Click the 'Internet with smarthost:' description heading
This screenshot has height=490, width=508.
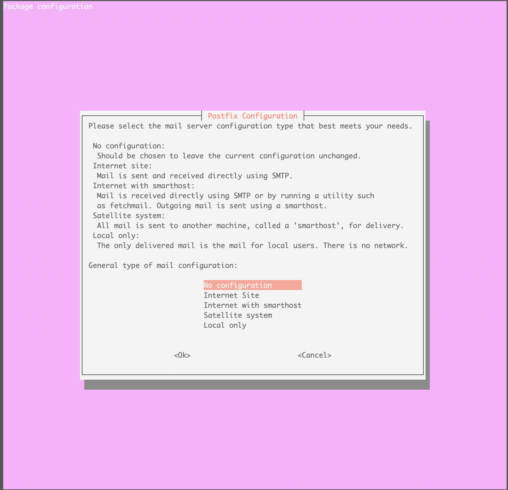point(144,186)
